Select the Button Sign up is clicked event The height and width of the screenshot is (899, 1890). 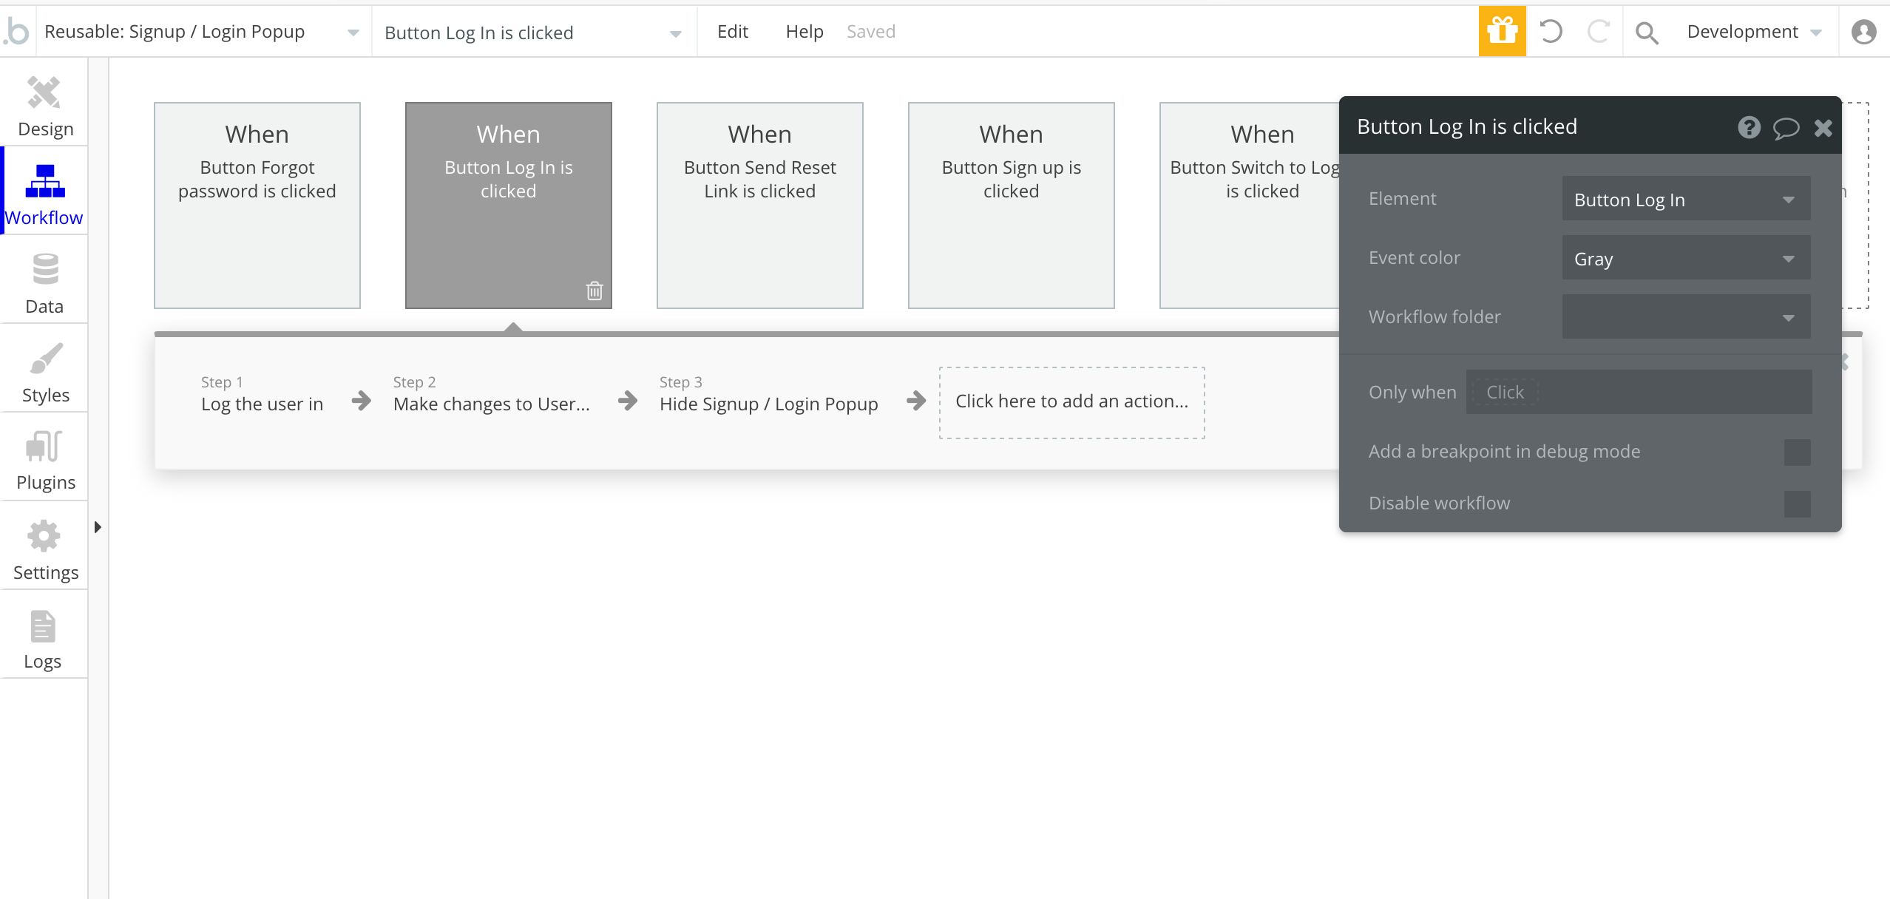click(x=1011, y=205)
